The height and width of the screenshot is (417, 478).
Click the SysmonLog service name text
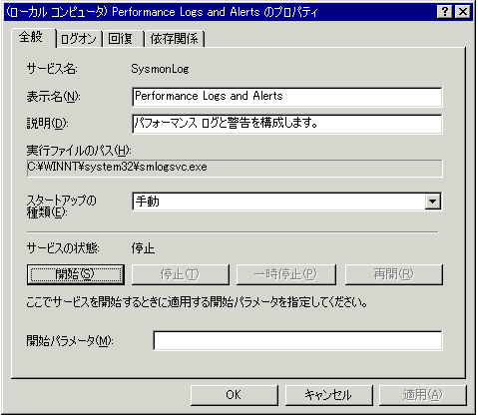click(x=160, y=69)
